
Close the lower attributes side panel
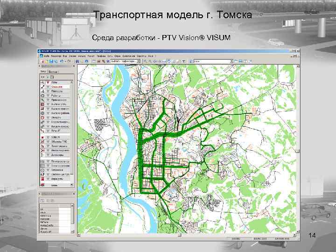[x=74, y=194]
